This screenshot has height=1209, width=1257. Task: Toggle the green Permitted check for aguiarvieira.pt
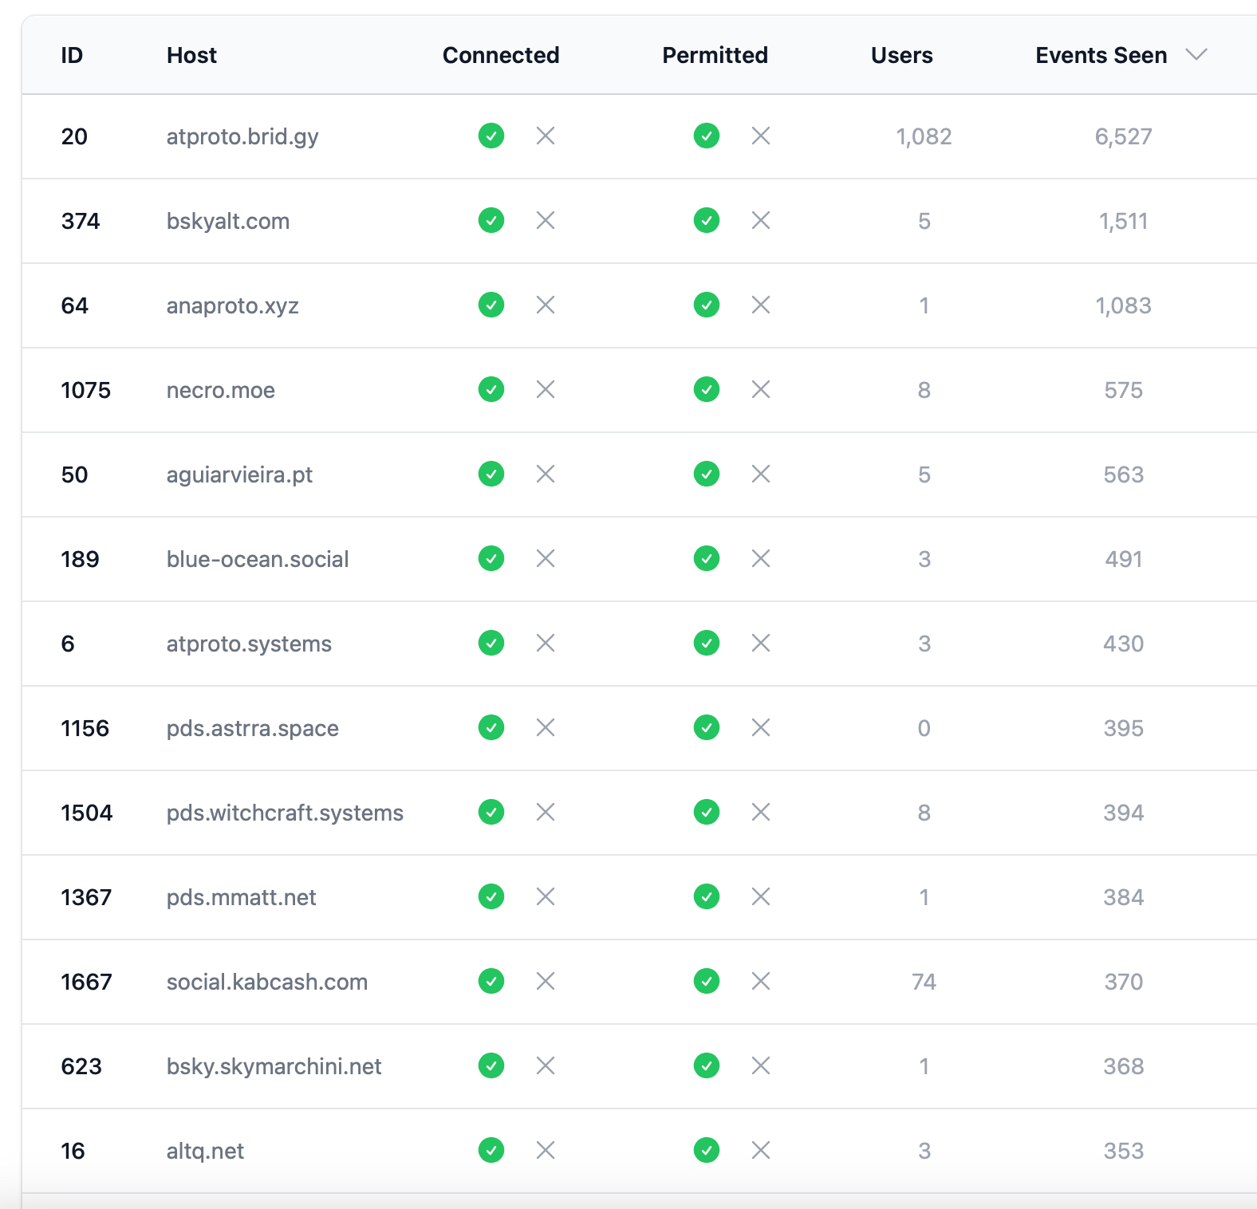707,475
